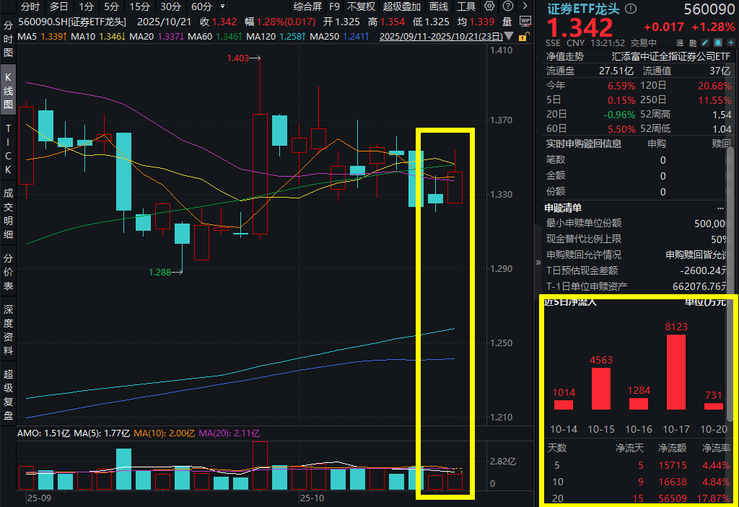Open the dropdown arrow beside 60分
739x507 pixels.
click(222, 6)
